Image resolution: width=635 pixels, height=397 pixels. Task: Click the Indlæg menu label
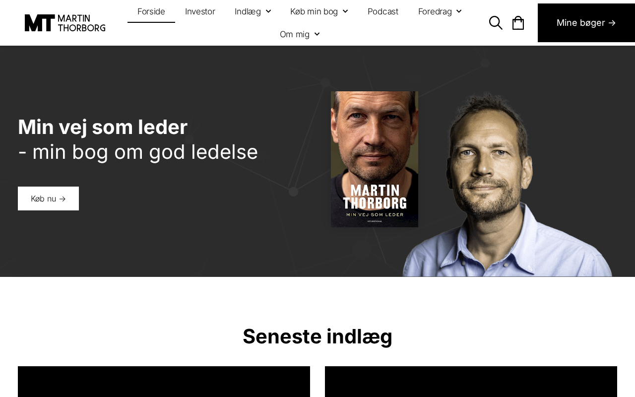click(248, 11)
